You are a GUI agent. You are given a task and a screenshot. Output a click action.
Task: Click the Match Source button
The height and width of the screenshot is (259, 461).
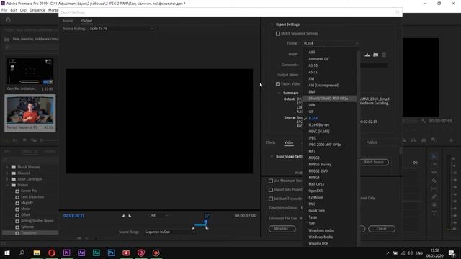click(374, 162)
